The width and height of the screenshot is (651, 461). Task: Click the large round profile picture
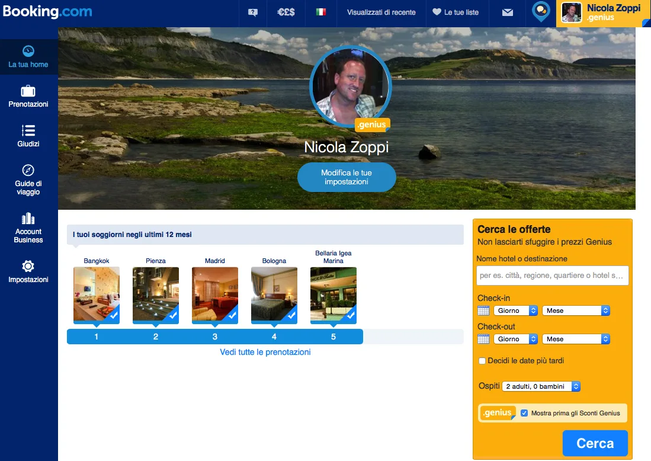point(351,86)
